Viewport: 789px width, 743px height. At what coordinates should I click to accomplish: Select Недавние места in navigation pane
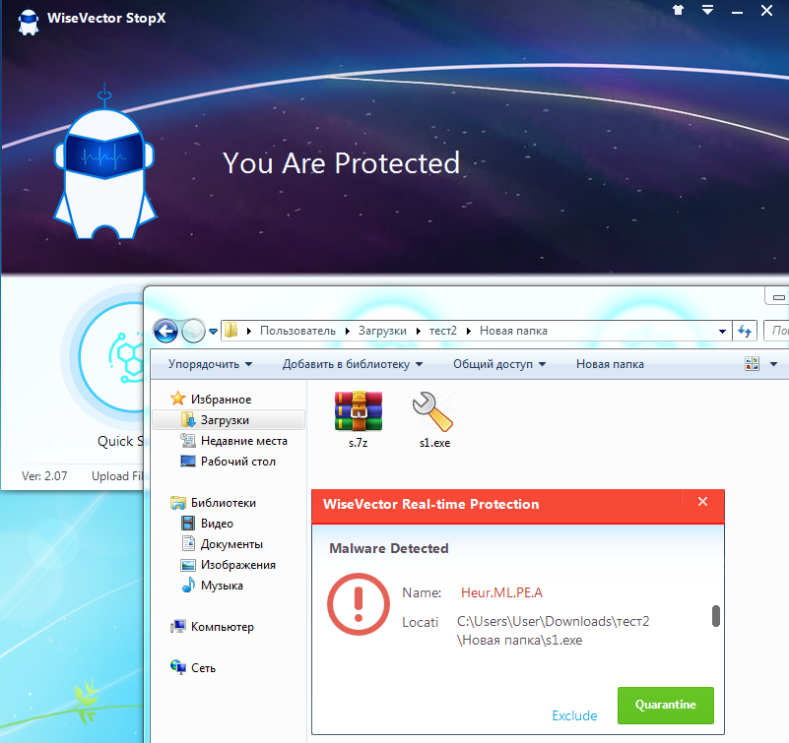tap(243, 440)
